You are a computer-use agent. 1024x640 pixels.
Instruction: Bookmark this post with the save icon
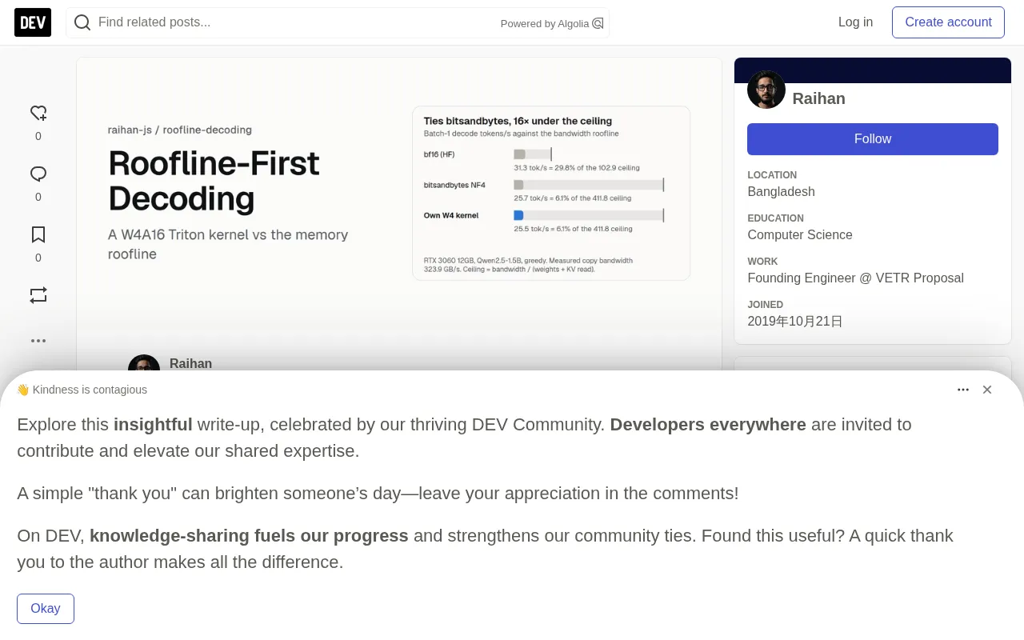(x=38, y=234)
